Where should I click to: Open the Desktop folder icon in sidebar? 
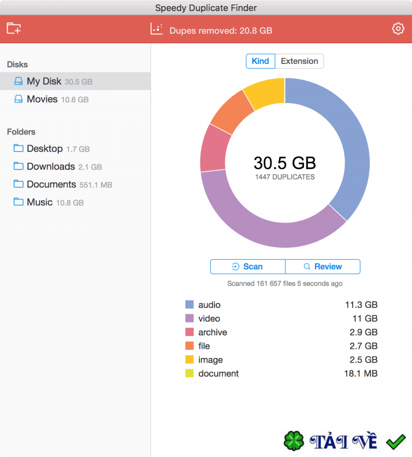tap(18, 148)
